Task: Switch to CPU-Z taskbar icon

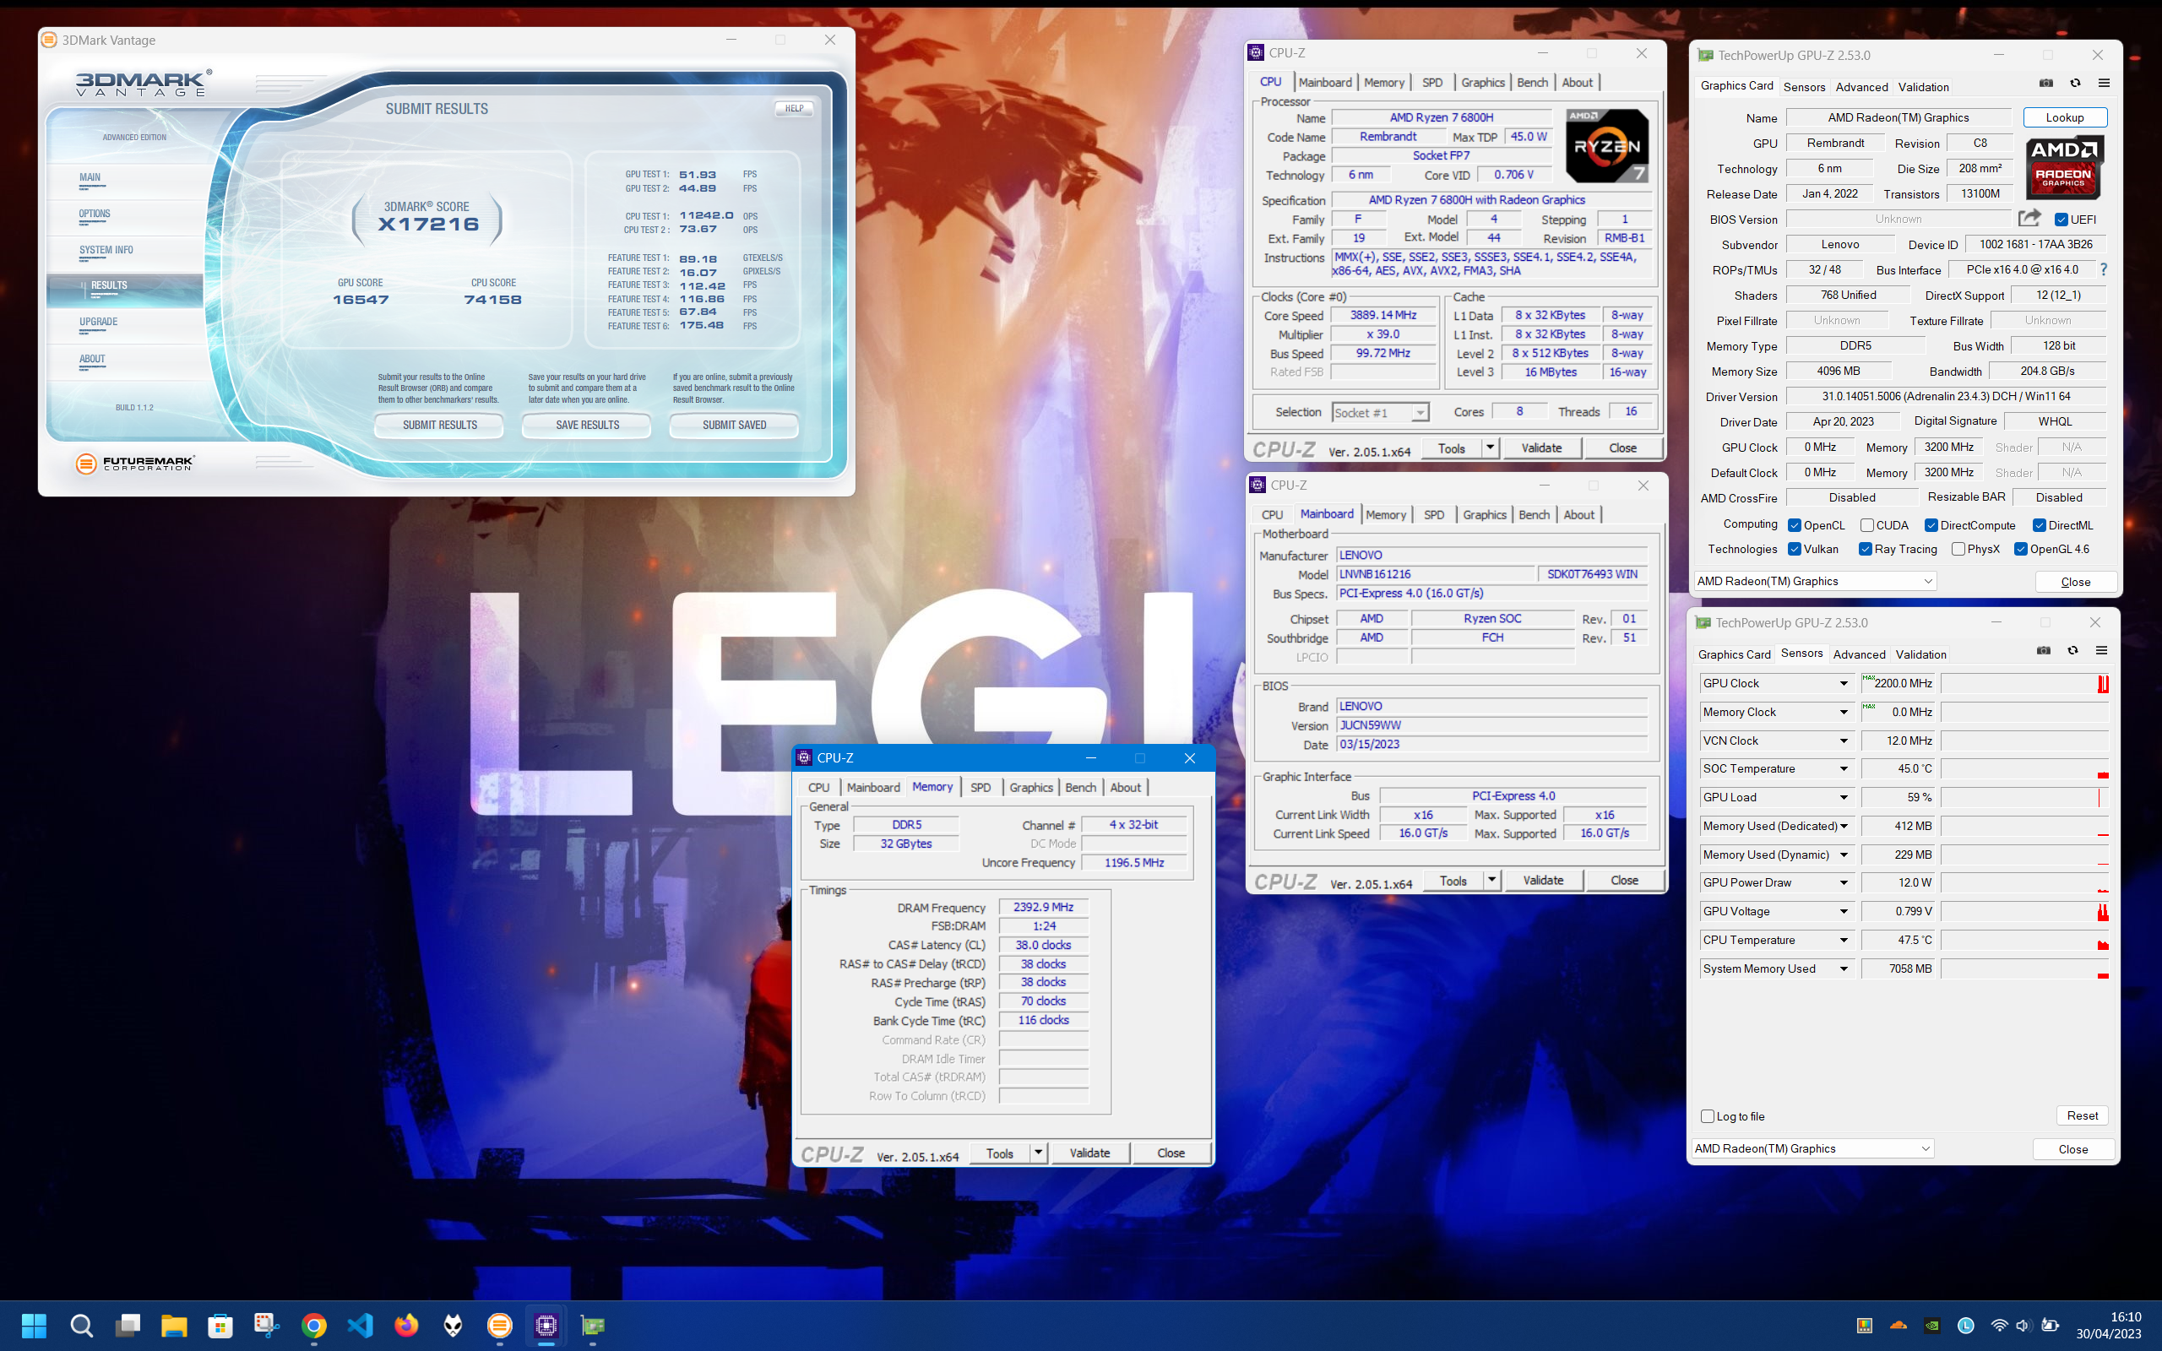Action: click(x=546, y=1325)
